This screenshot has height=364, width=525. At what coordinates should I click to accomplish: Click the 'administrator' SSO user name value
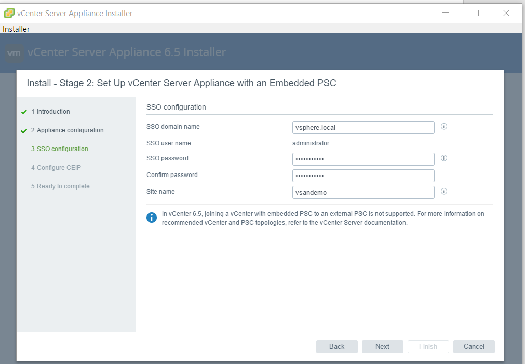click(311, 143)
